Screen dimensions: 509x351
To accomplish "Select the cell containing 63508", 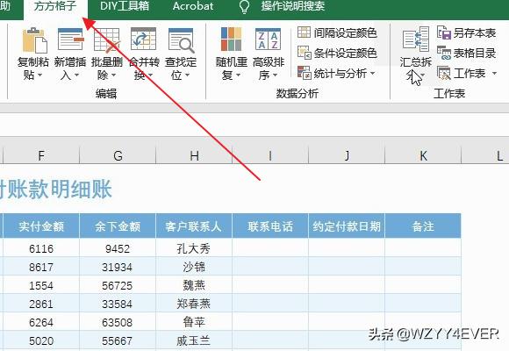I will (x=118, y=322).
